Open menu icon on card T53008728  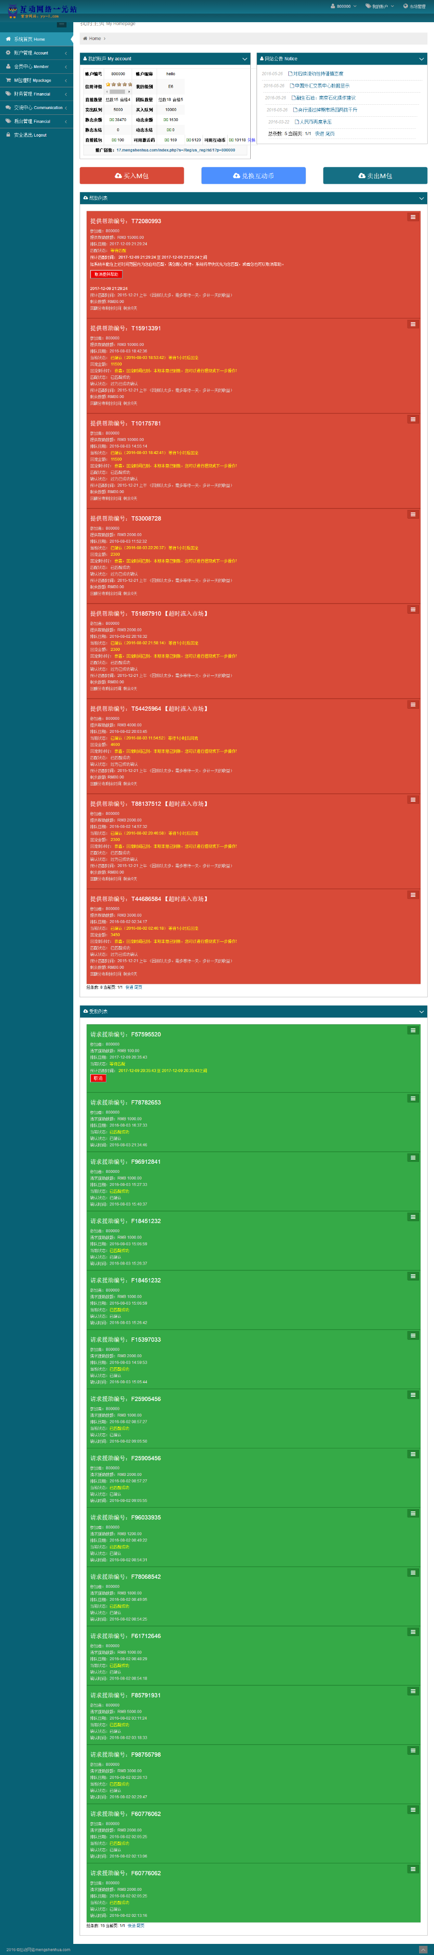(x=413, y=514)
